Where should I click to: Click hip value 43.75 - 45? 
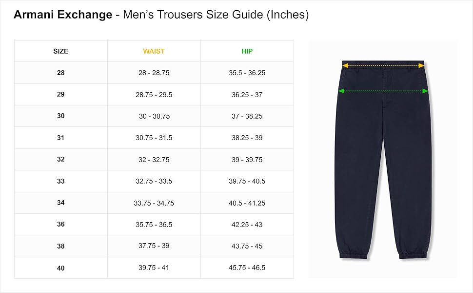coord(247,246)
